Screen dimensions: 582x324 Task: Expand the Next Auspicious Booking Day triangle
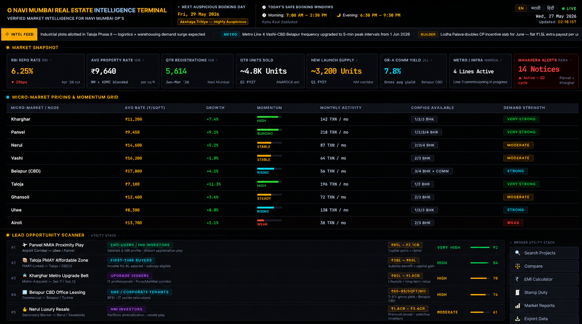pyautogui.click(x=179, y=7)
